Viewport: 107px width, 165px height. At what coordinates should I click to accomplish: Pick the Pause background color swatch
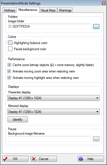click(x=10, y=49)
